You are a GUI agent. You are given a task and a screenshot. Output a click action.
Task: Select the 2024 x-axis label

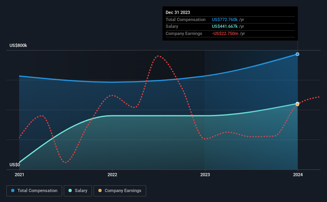298,175
